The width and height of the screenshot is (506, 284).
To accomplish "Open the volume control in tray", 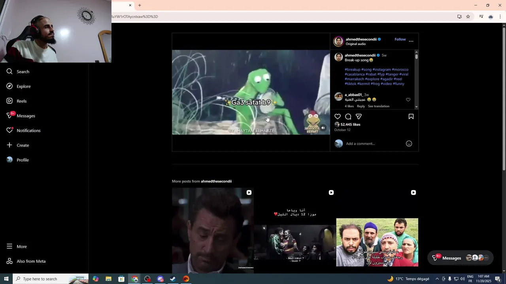I will pyautogui.click(x=463, y=279).
